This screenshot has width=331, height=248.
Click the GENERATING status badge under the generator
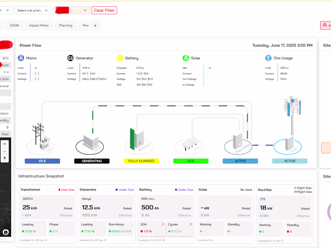92,161
